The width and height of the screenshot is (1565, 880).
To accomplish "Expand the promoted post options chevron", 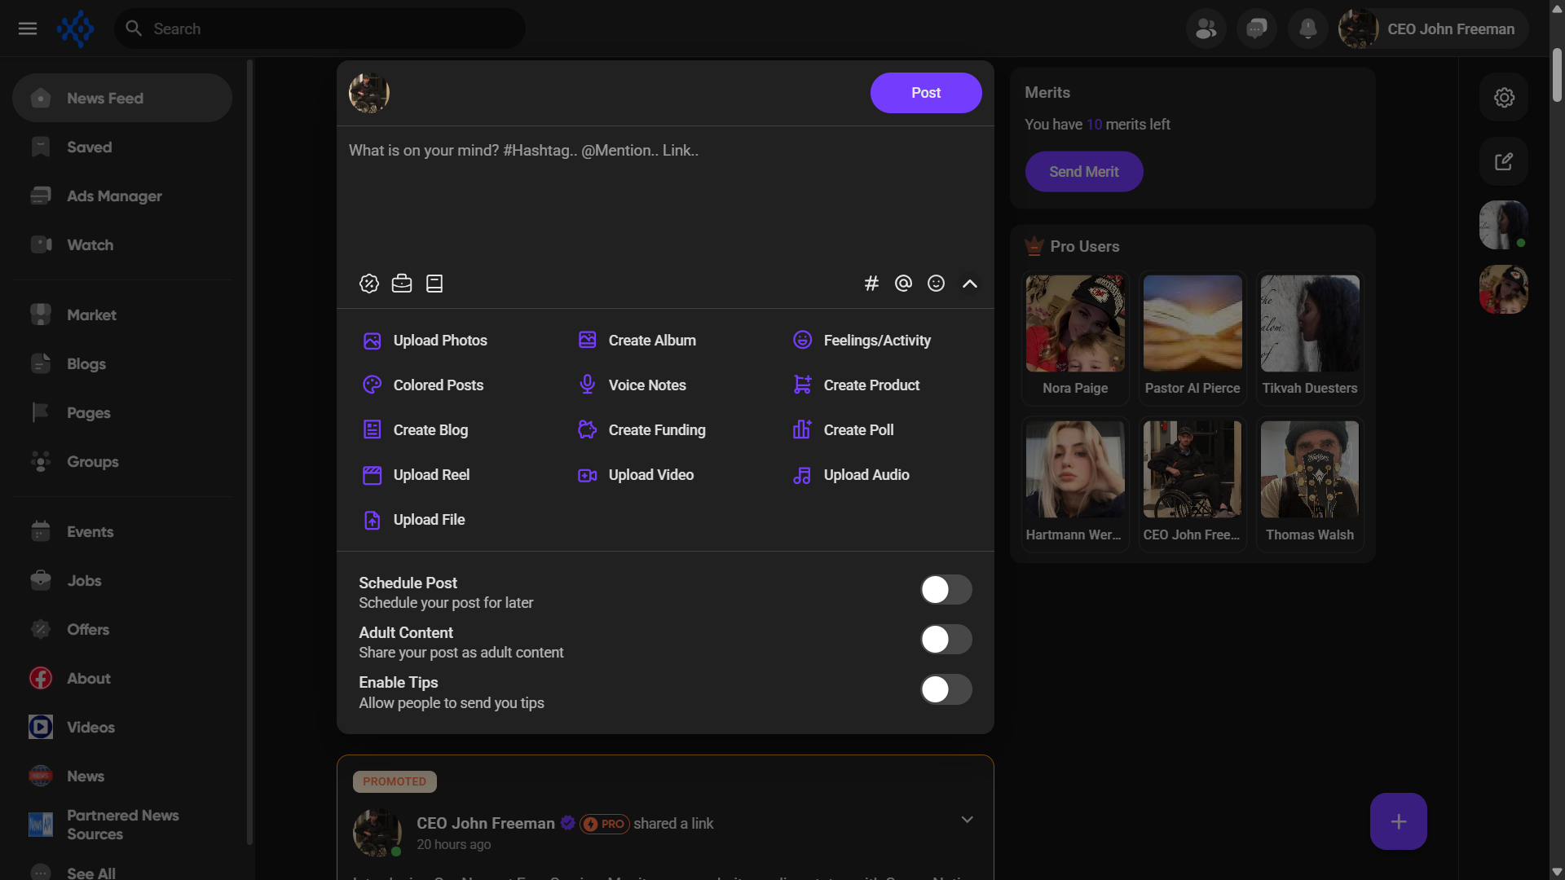I will [x=967, y=820].
